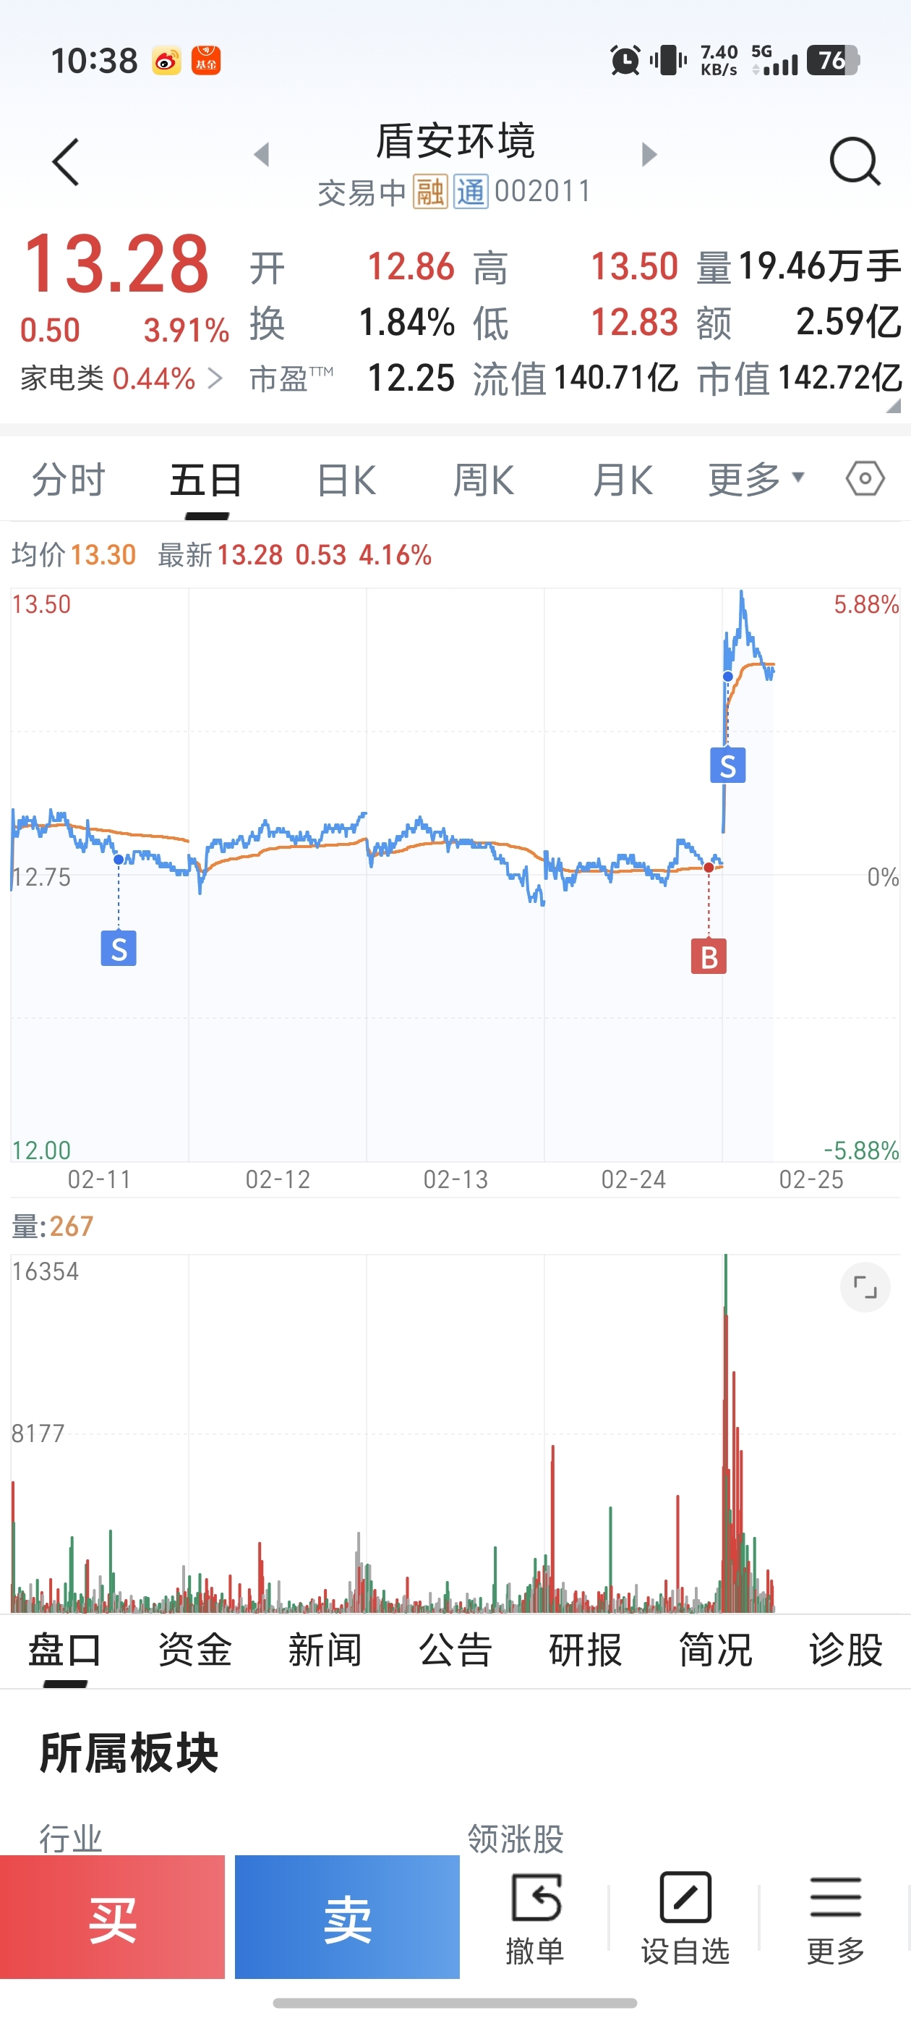
Task: Tap the 设自选 add watchlist icon
Action: [x=685, y=1917]
